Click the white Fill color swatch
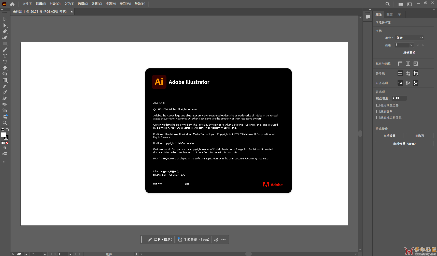Image resolution: width=437 pixels, height=256 pixels. (4, 135)
